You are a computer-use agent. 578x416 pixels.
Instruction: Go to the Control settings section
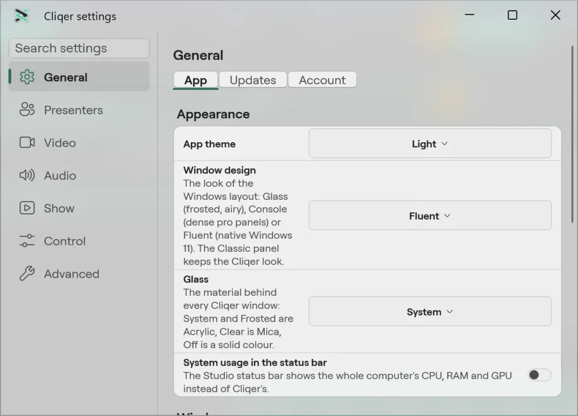(79, 241)
